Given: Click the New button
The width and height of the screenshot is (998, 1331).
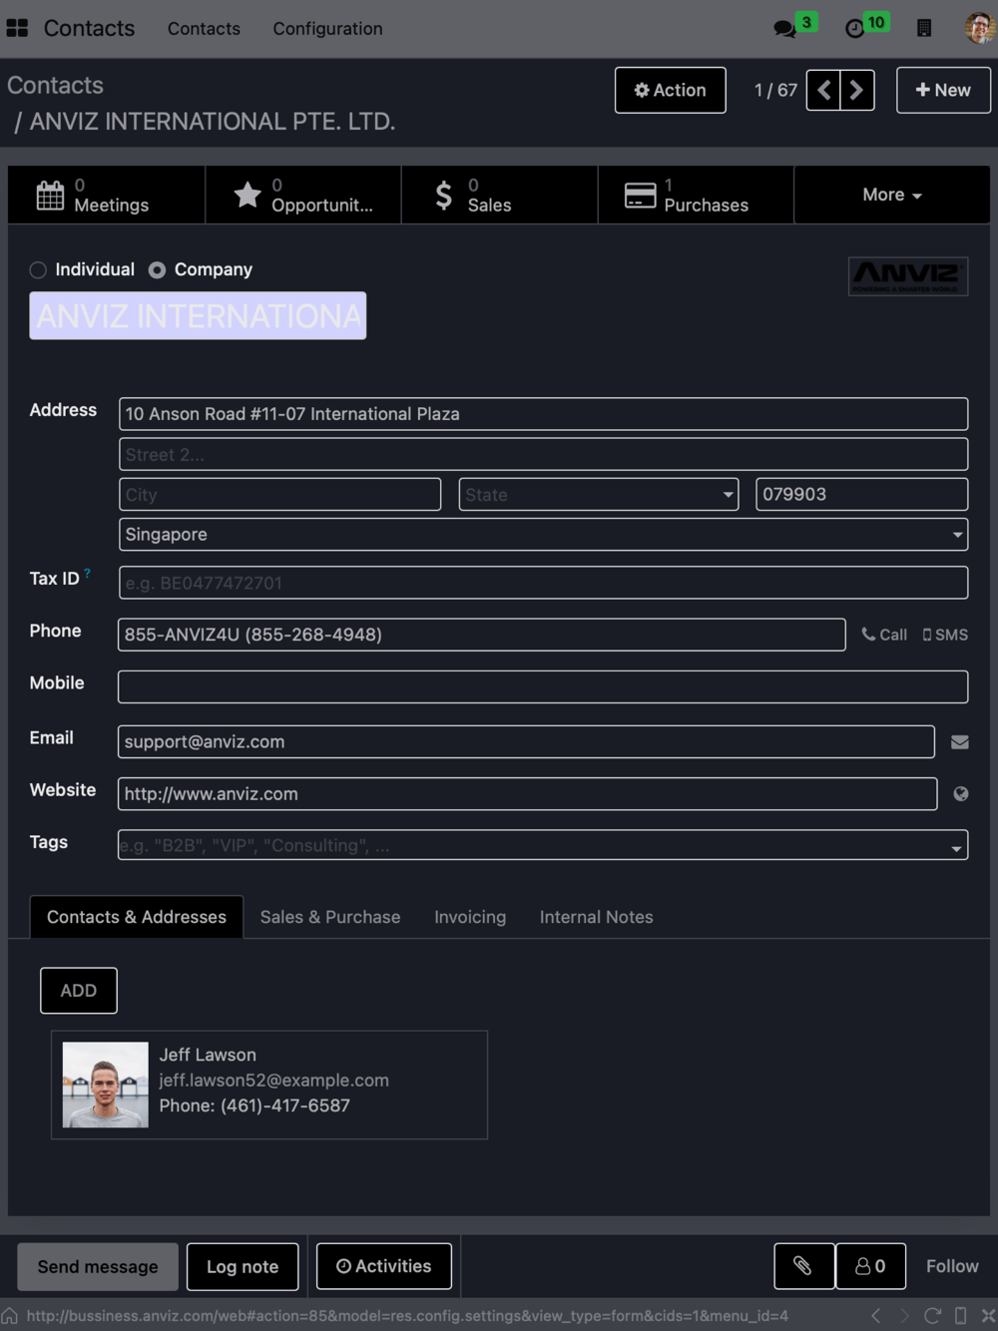Looking at the screenshot, I should pos(943,90).
